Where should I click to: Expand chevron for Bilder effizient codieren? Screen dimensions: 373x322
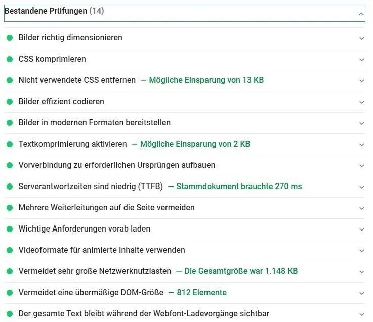(x=361, y=102)
